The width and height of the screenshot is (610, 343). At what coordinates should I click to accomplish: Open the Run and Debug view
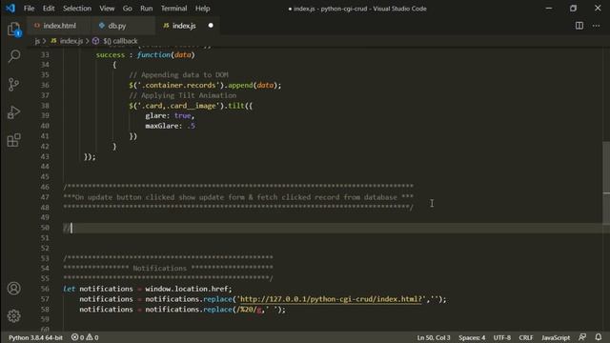(14, 112)
